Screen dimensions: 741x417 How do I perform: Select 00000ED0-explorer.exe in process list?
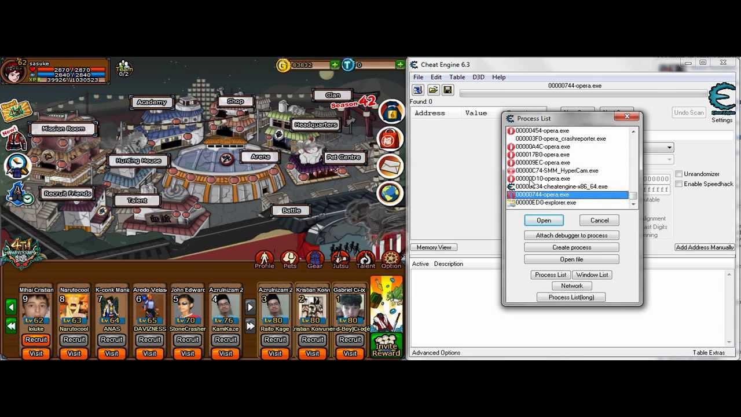tap(567, 203)
